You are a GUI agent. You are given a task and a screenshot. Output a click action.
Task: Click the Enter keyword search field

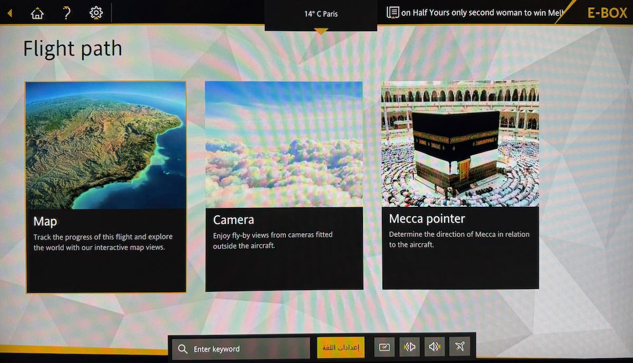coord(248,349)
